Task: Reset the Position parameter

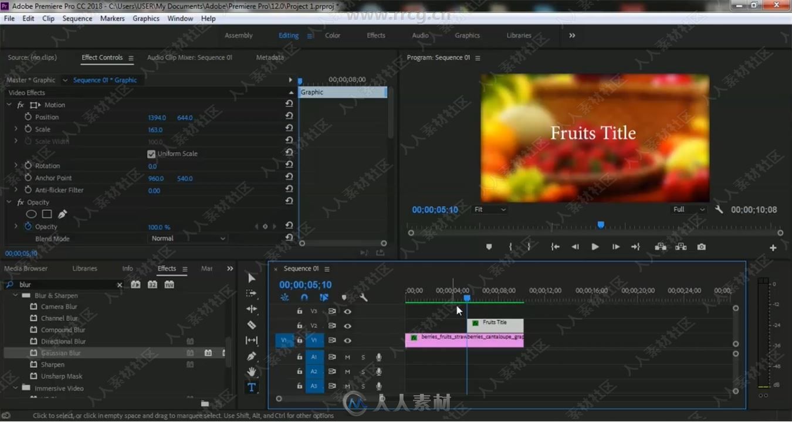Action: point(289,117)
